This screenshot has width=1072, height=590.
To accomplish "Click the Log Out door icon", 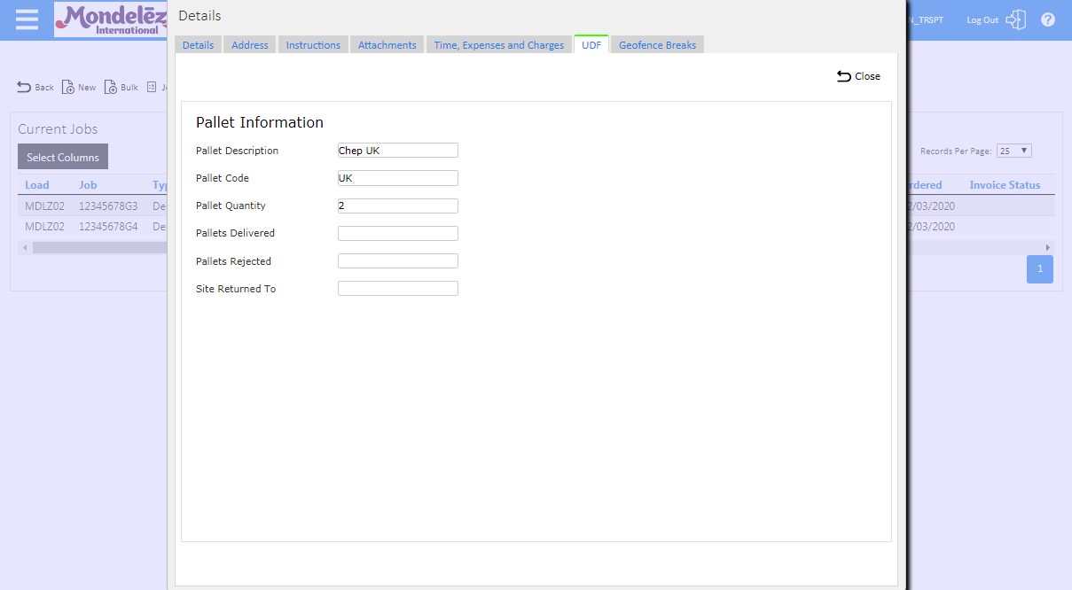I will pyautogui.click(x=1016, y=19).
